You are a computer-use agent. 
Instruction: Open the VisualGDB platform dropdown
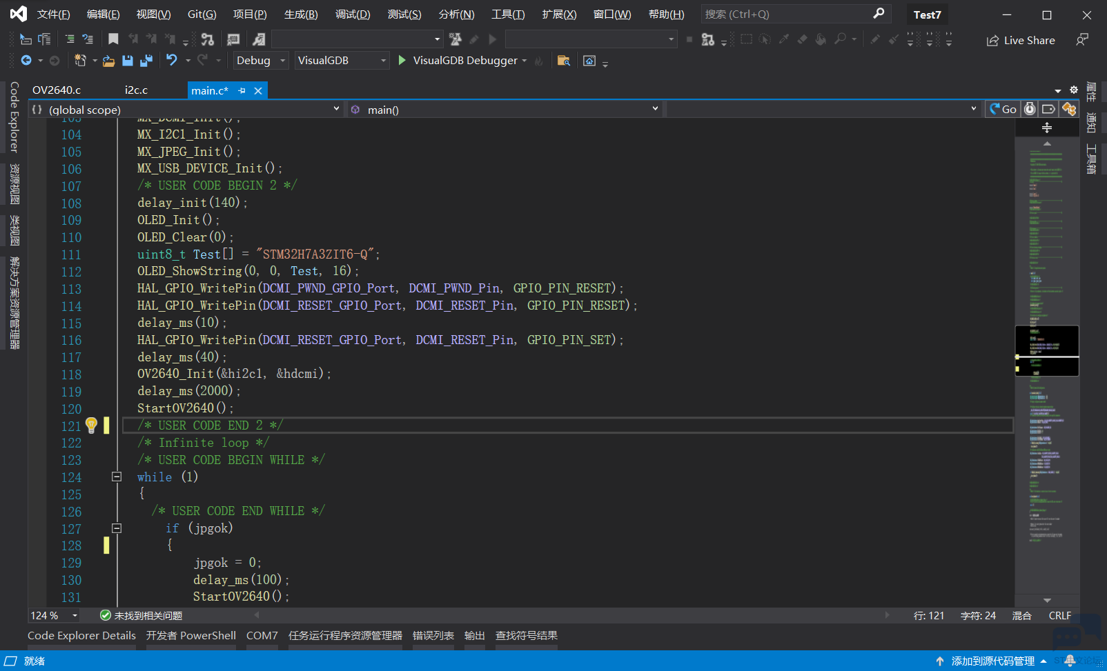(x=342, y=61)
